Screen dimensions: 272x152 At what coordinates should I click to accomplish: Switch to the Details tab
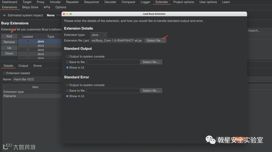8,66
